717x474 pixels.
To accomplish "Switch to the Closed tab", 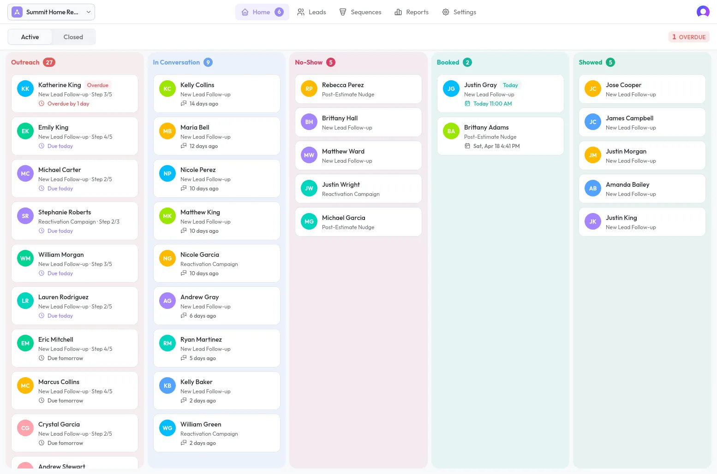I will pos(73,36).
